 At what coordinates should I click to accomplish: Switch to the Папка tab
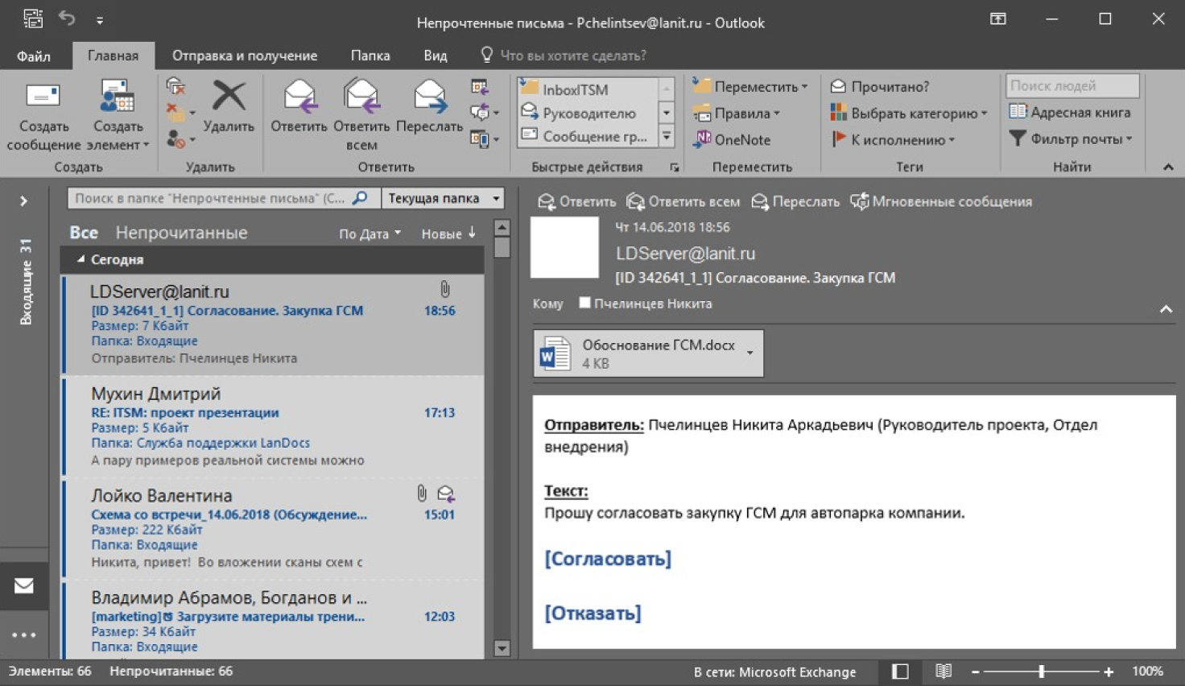click(370, 56)
